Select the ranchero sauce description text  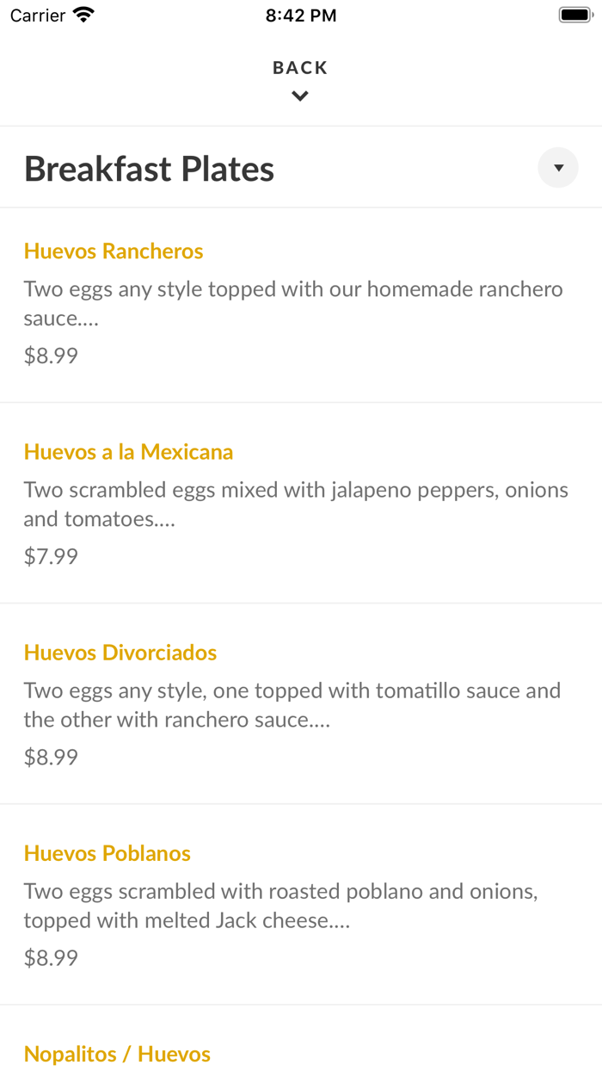coord(292,302)
